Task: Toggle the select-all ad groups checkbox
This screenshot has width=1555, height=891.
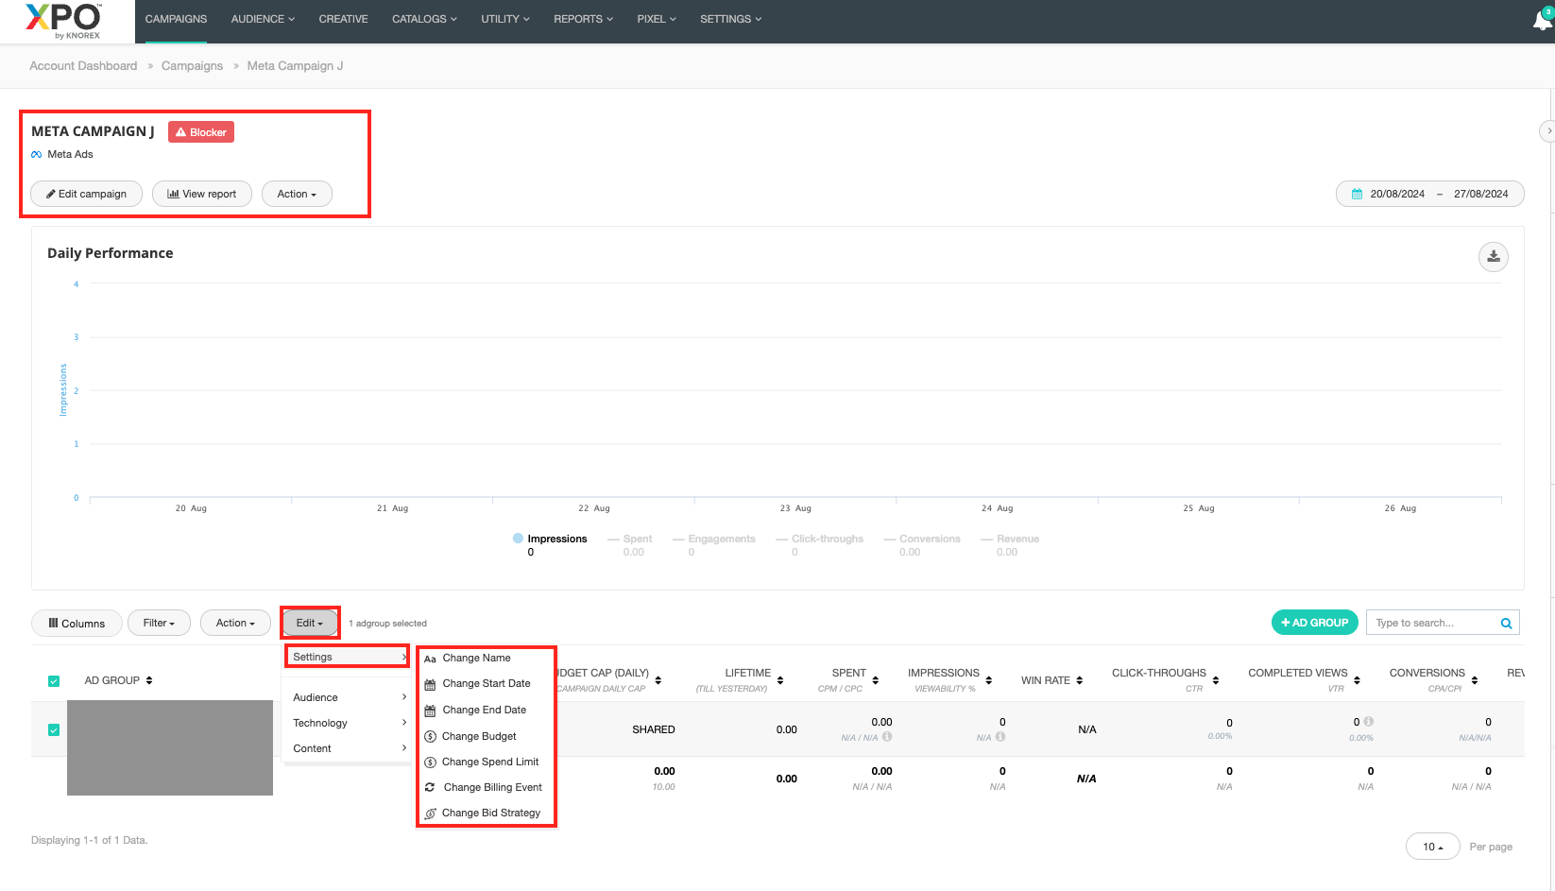Action: (54, 681)
